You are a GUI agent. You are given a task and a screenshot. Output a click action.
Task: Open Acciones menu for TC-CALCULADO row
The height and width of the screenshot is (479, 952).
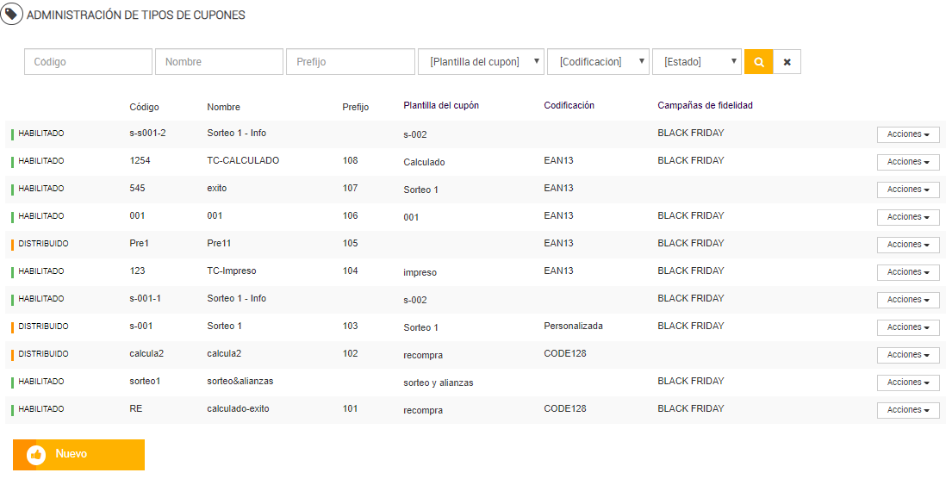tap(908, 162)
